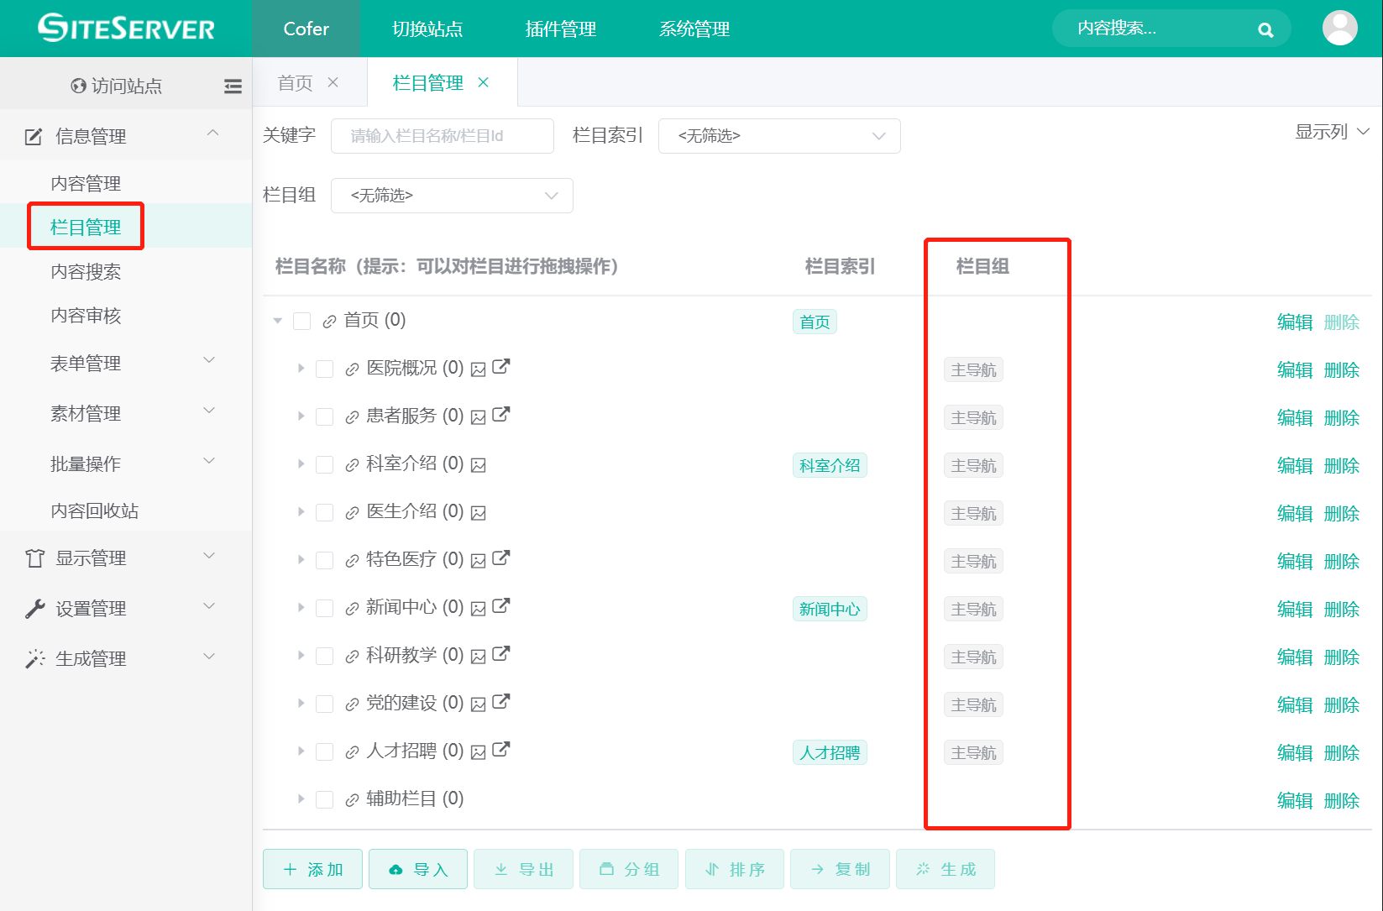This screenshot has height=911, width=1383.
Task: Click the link icon before 首页 (0)
Action: pyautogui.click(x=330, y=322)
